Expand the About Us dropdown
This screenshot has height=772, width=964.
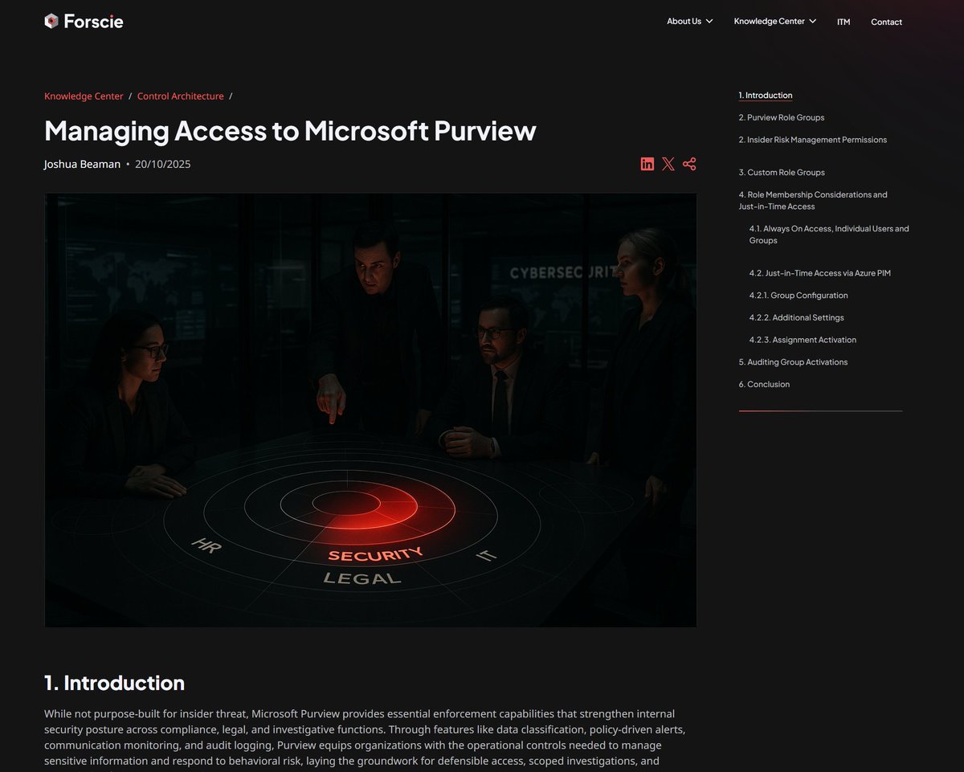(x=688, y=21)
